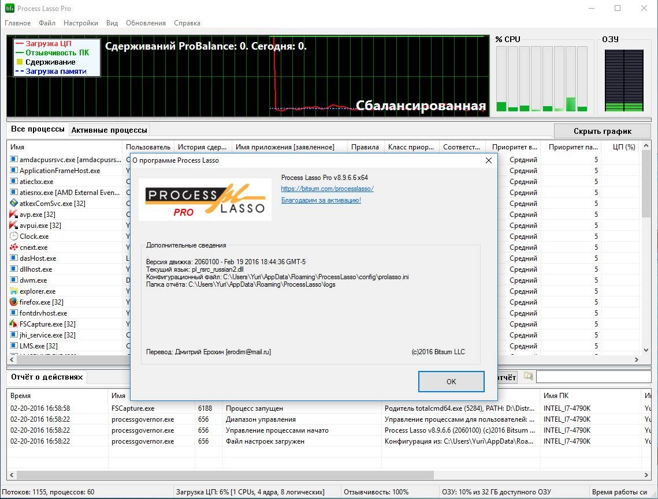Sort by Имя приложения [заявленное] column
The height and width of the screenshot is (499, 658).
[x=289, y=147]
